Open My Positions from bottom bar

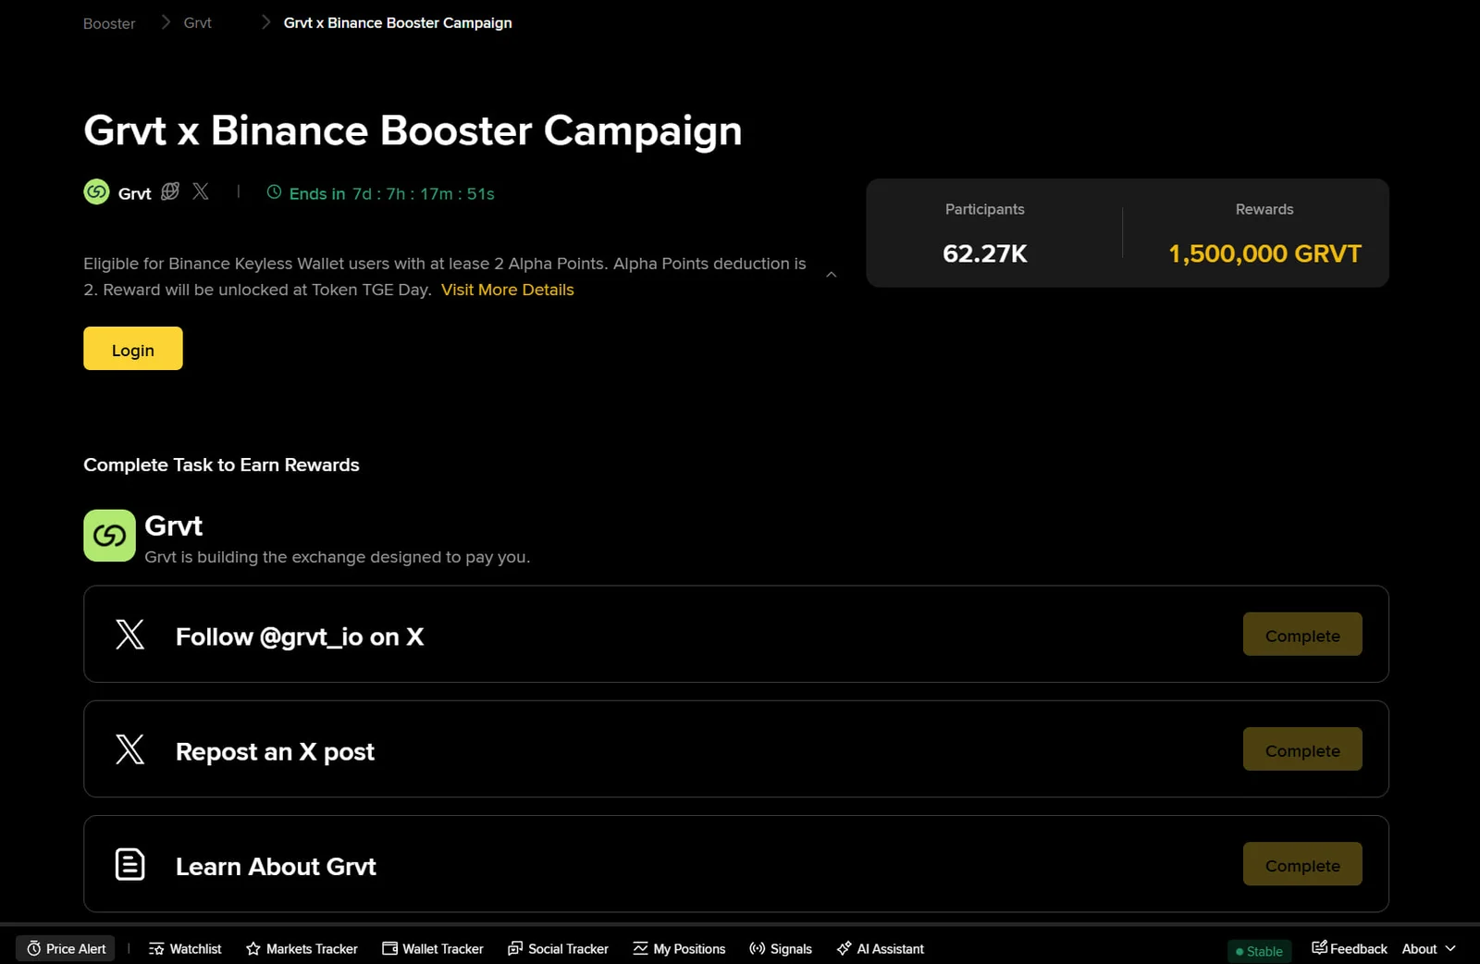tap(679, 948)
